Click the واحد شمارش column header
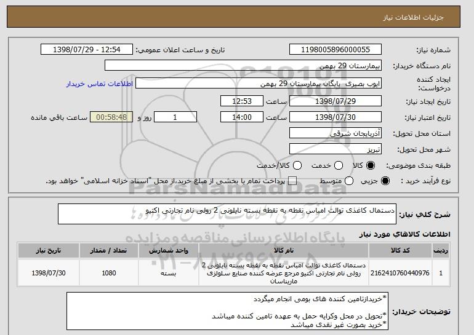Screen dimensions: 474x335 169,251
